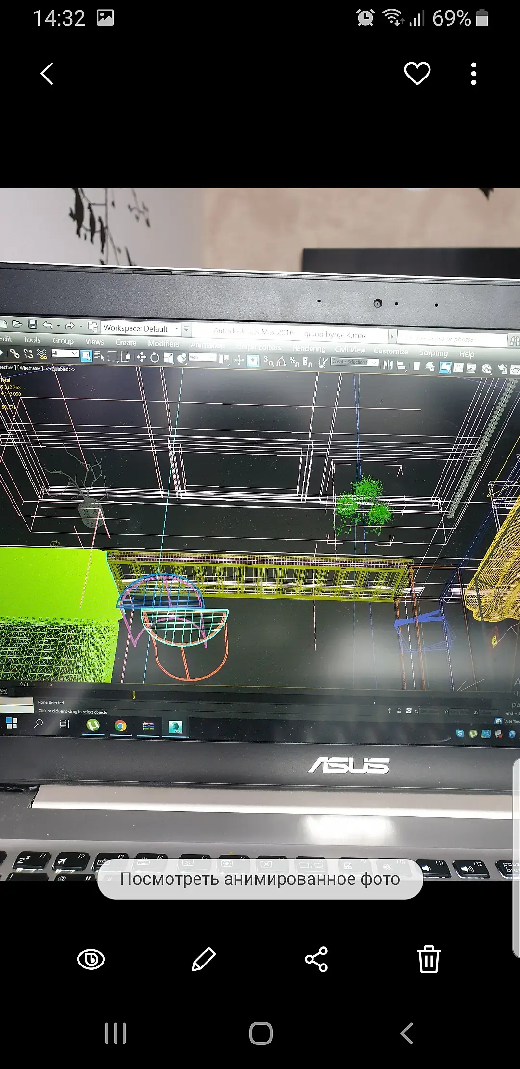The image size is (520, 1069).
Task: Click Use Pivot Point Center icon
Action: pos(224,359)
